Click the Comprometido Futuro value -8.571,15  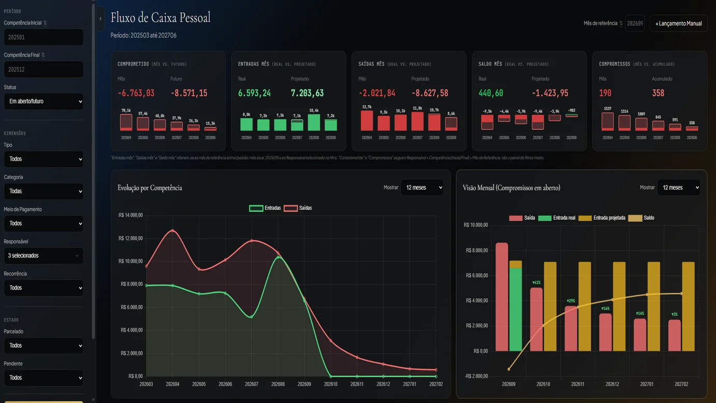[189, 93]
